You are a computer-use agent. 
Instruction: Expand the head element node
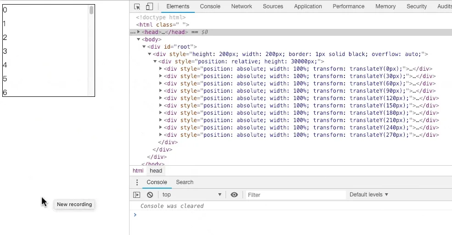click(139, 32)
